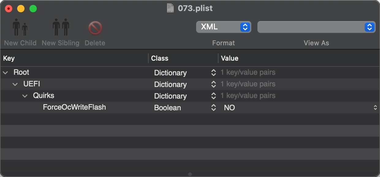Toggle the NO value of ForceOcWriteFlash
The image size is (380, 177).
[x=230, y=107]
